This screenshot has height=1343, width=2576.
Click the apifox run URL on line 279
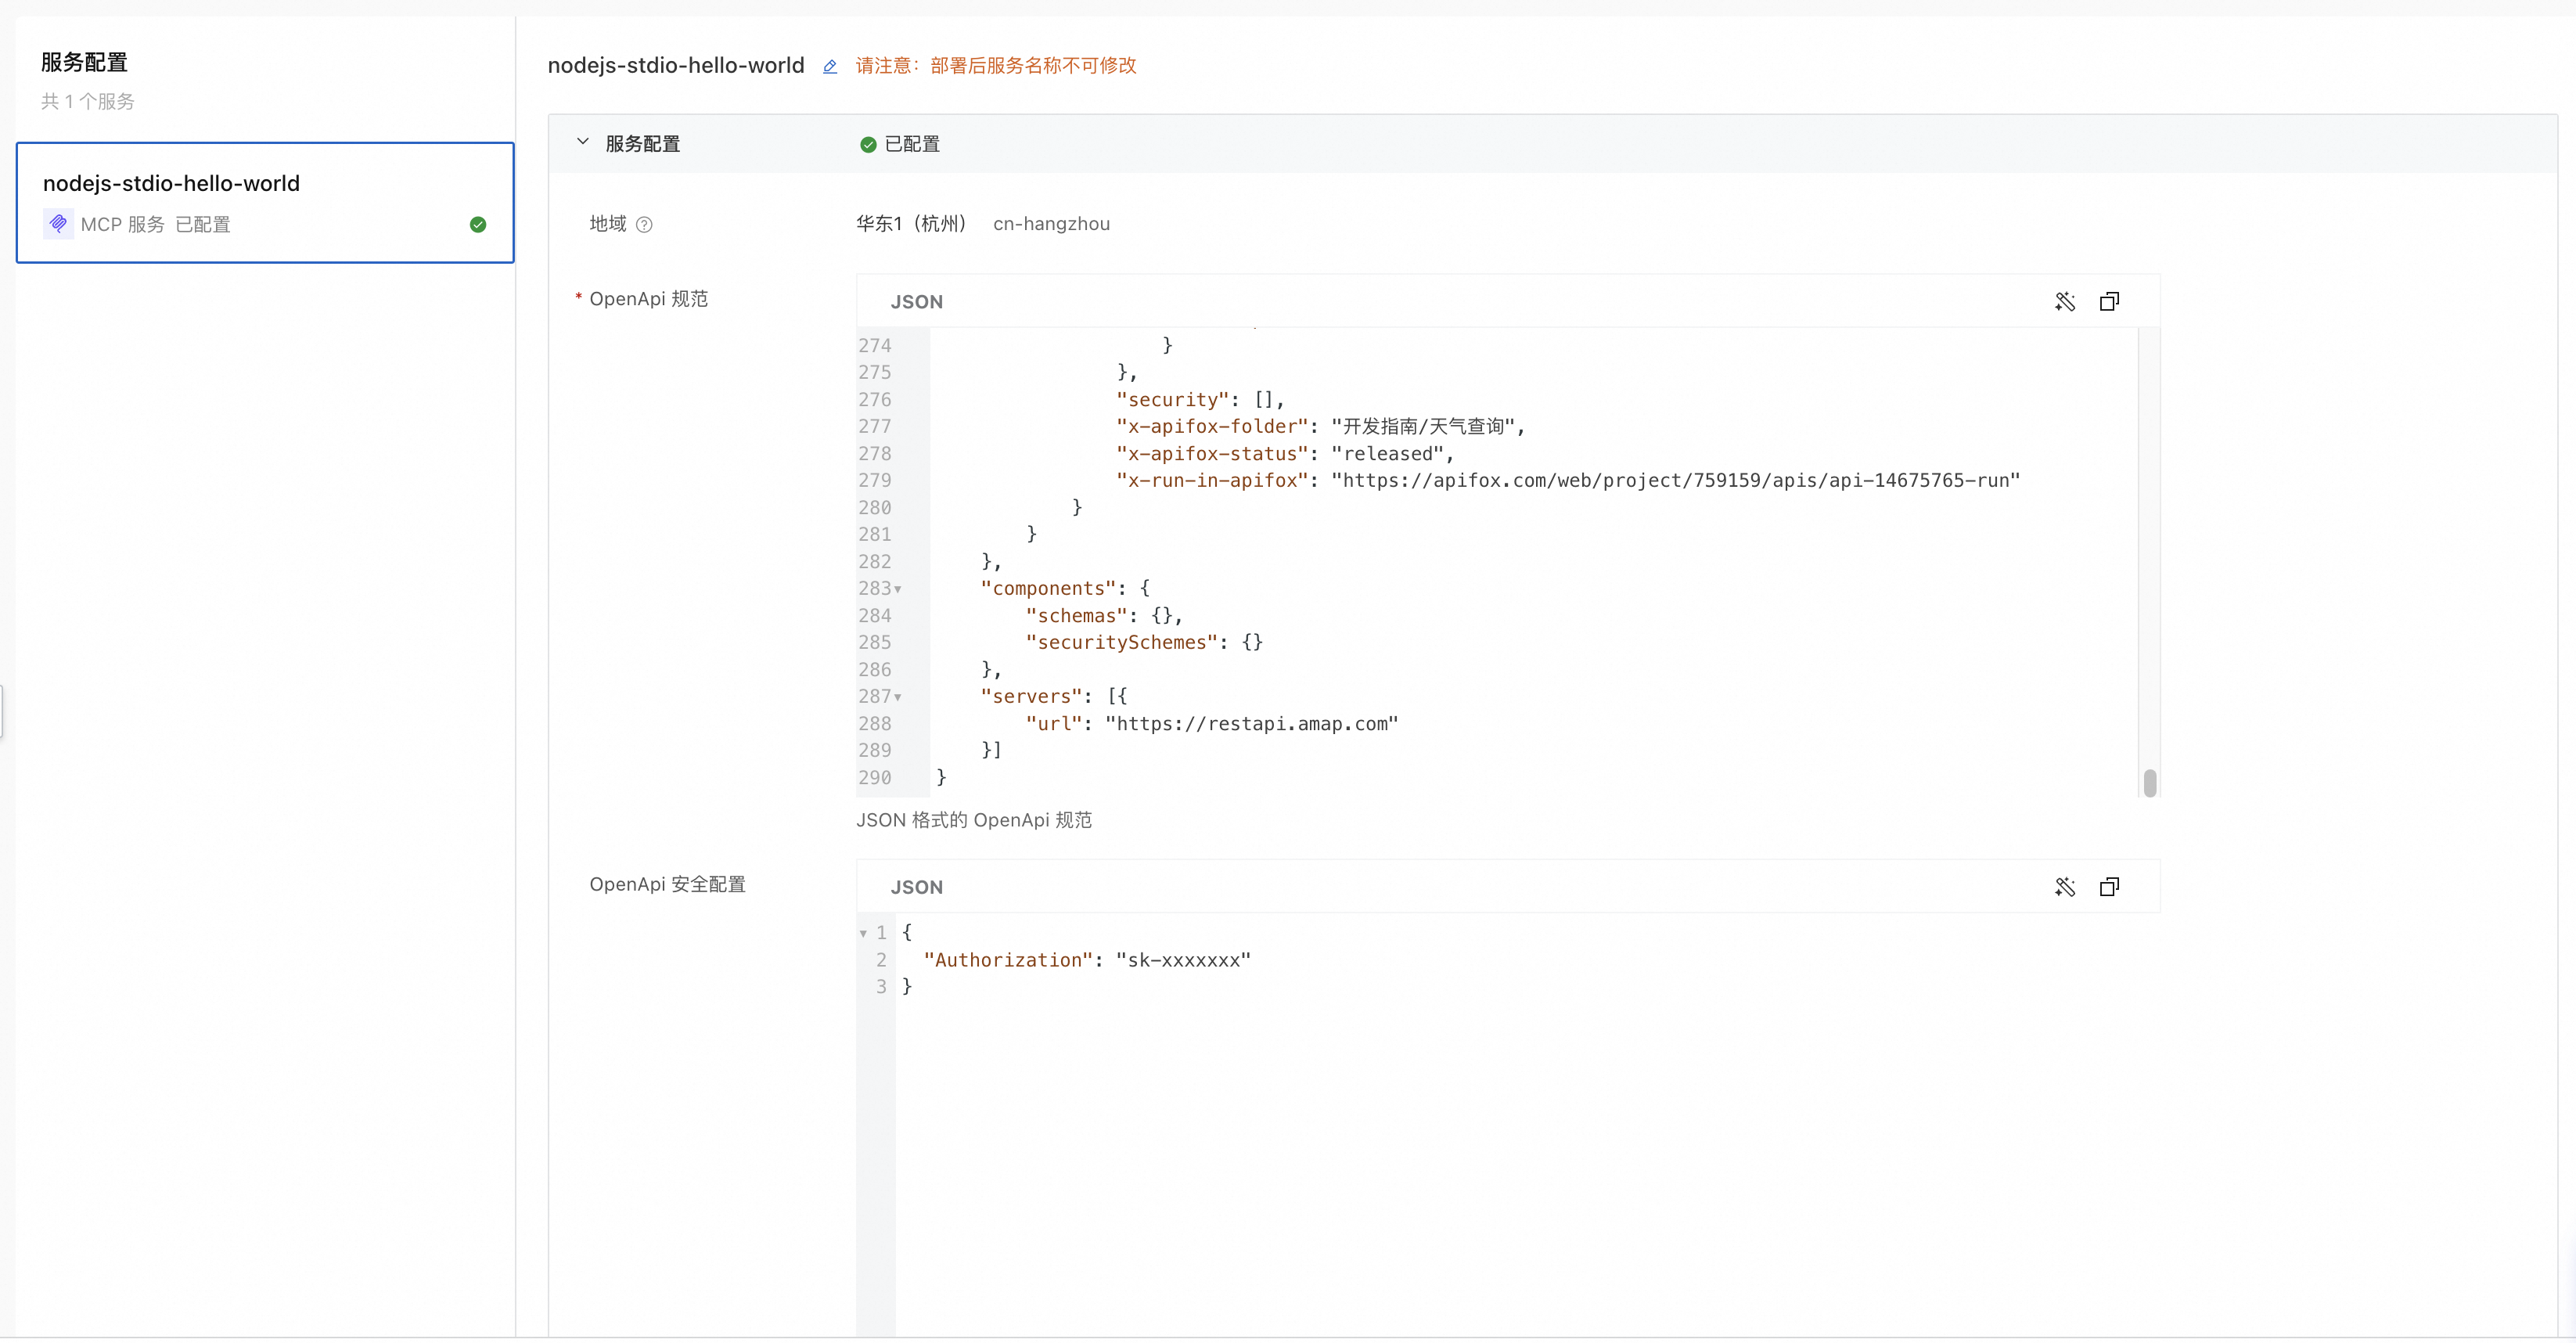1675,481
